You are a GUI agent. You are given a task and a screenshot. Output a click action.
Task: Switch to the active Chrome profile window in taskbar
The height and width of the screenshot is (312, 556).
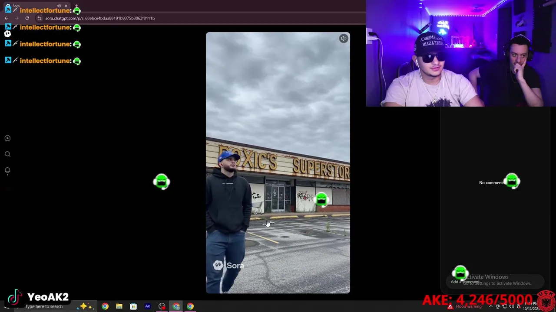click(x=176, y=306)
